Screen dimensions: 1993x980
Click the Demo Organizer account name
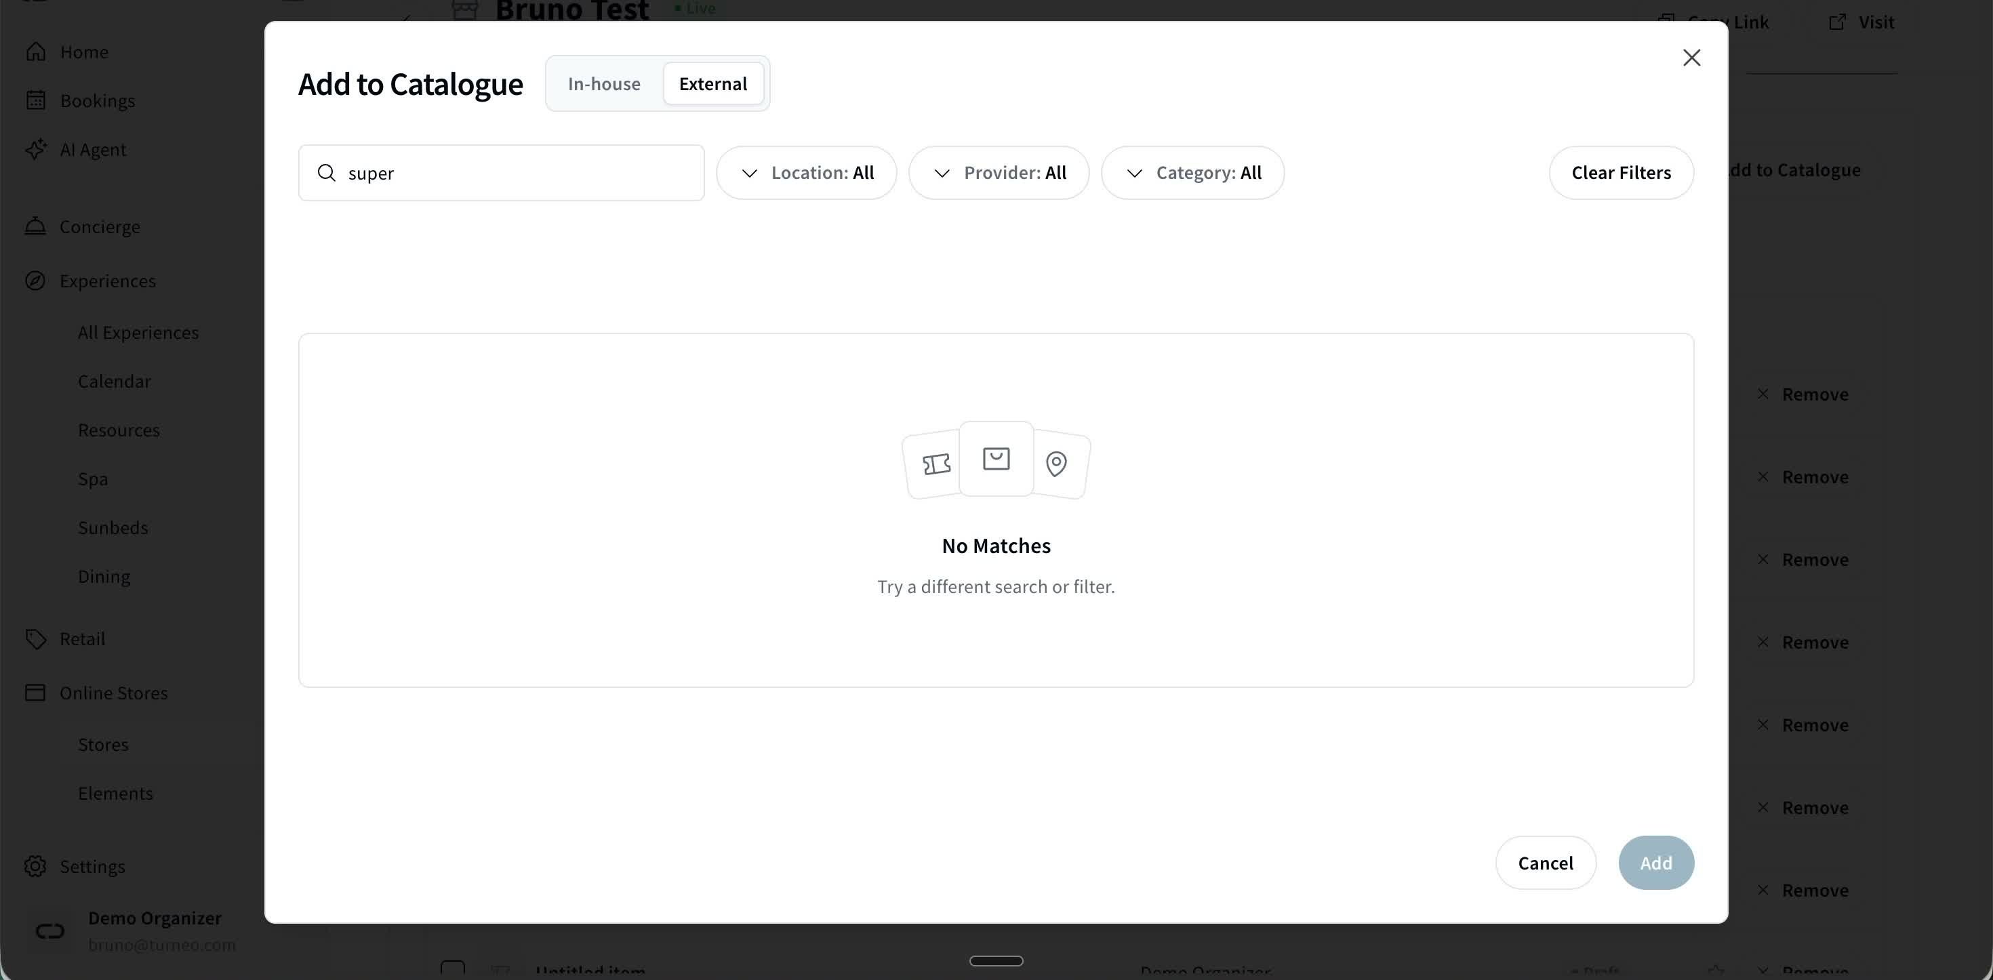click(155, 918)
